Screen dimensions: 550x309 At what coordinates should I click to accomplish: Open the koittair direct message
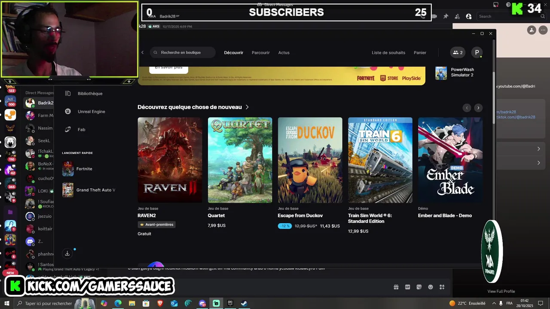pyautogui.click(x=39, y=229)
